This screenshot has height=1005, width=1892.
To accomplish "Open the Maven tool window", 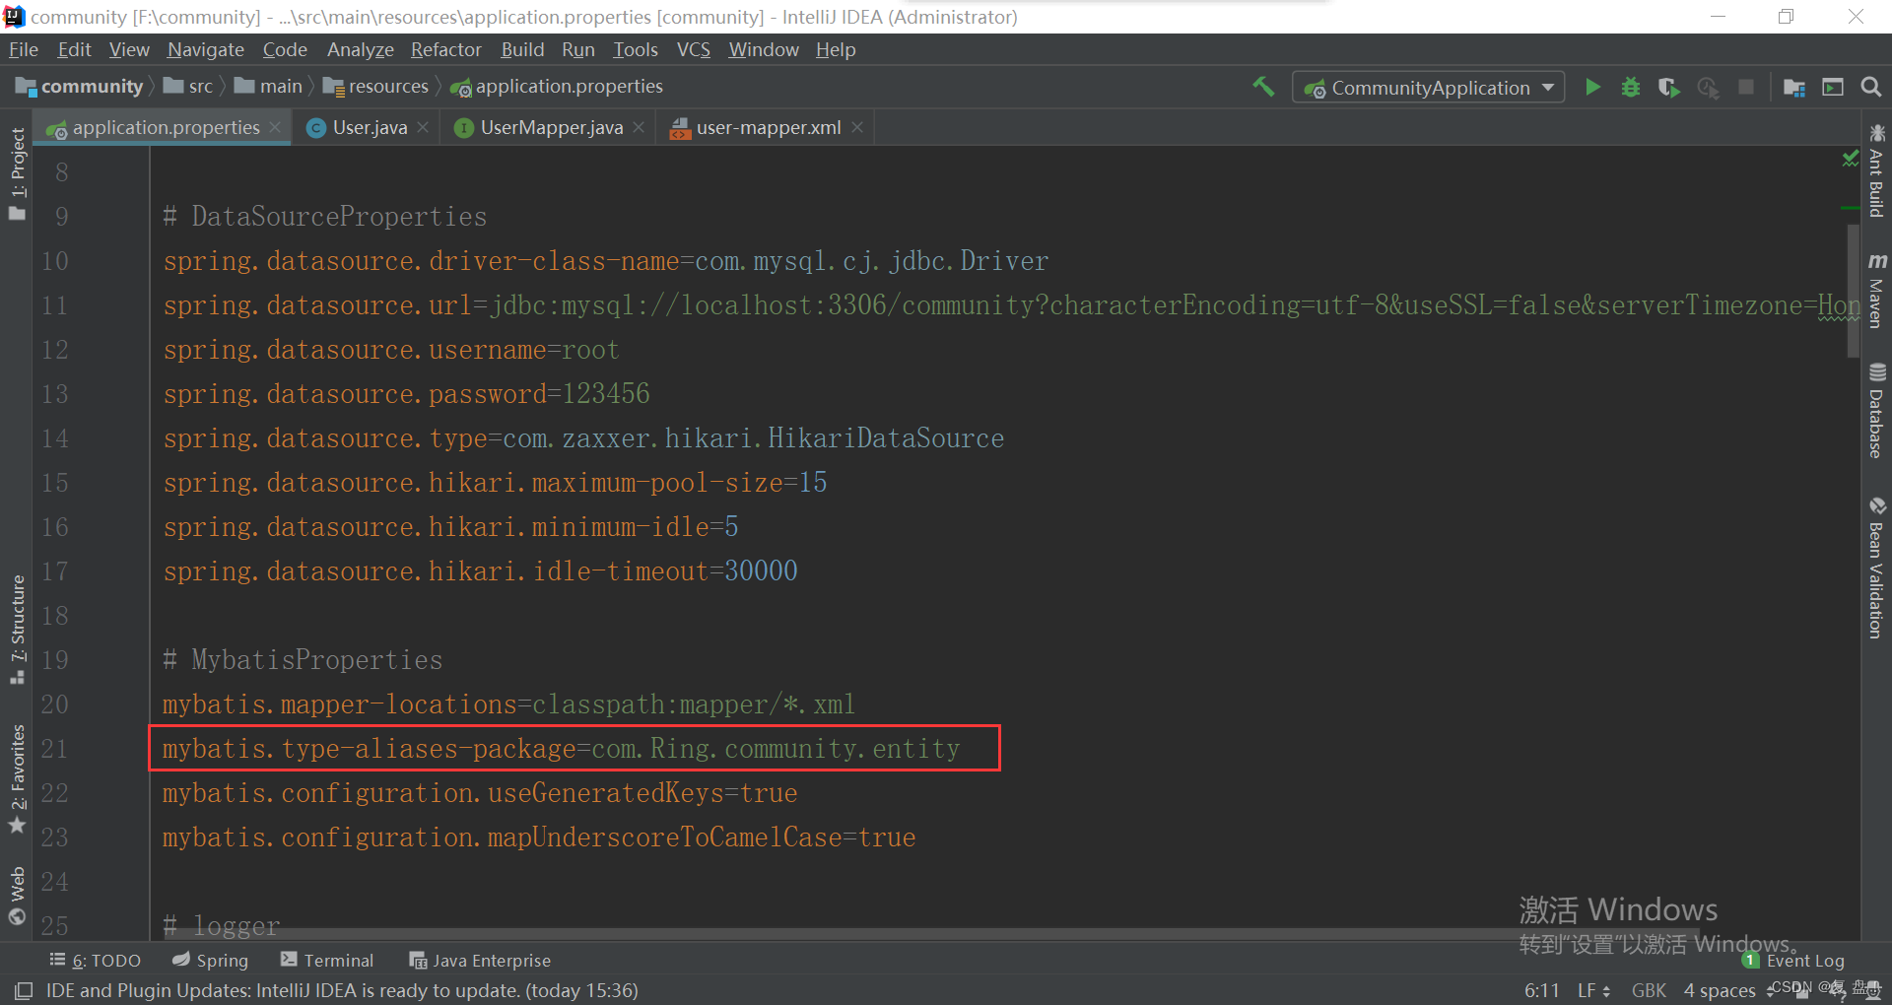I will pyautogui.click(x=1876, y=291).
